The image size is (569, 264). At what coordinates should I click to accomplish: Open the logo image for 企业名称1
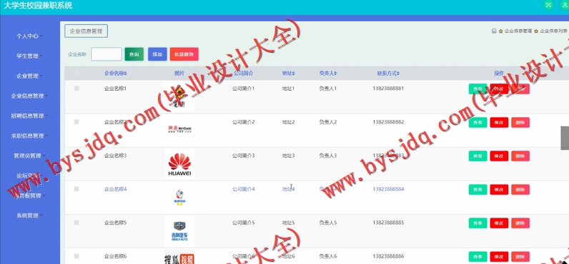tap(179, 97)
